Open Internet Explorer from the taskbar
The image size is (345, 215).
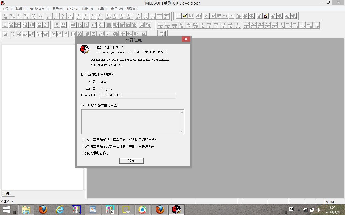(59, 209)
